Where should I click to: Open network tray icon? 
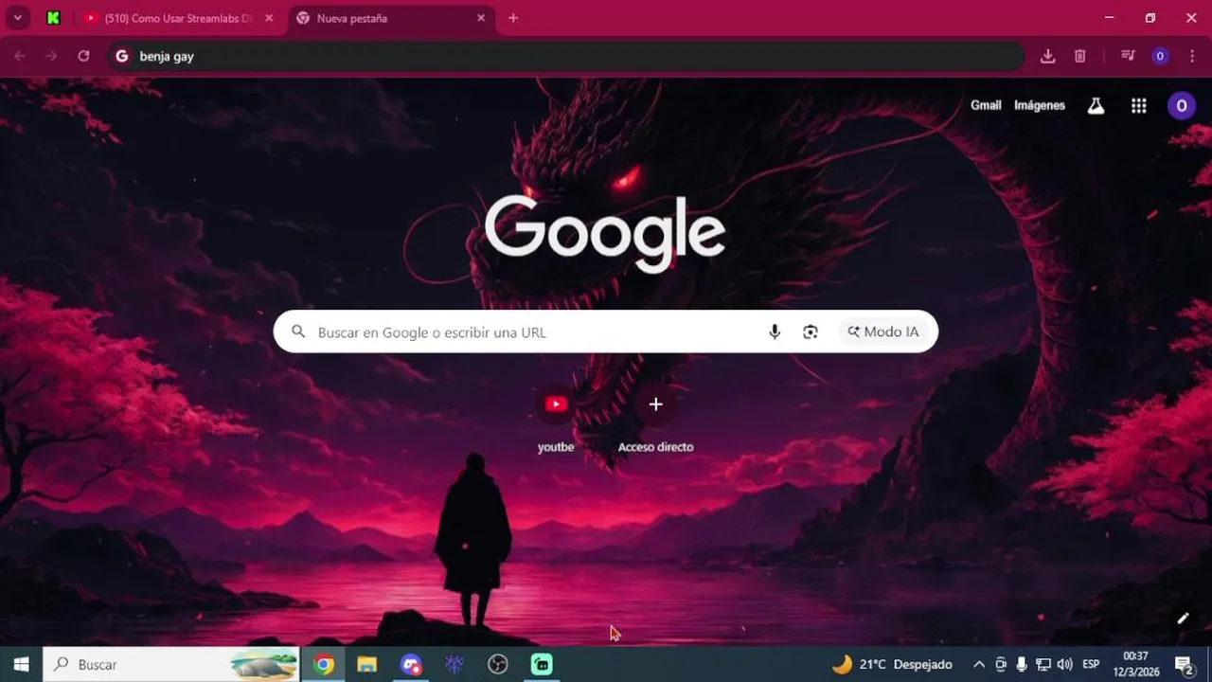tap(1043, 664)
